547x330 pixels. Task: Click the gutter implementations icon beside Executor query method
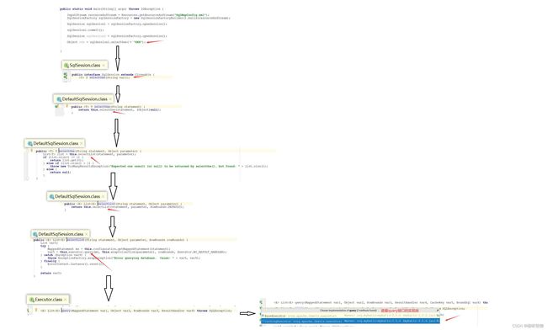[29, 310]
